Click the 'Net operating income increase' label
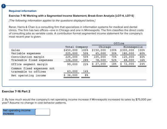The image size is (167, 129). [x=19, y=112]
